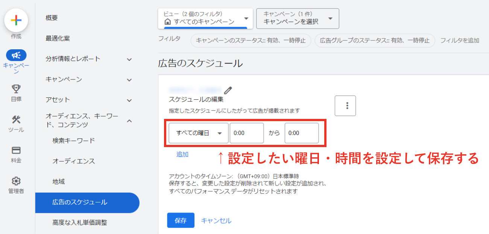Click the スケジュールの編集 label
Viewport: 489px width, 234px height.
[196, 100]
